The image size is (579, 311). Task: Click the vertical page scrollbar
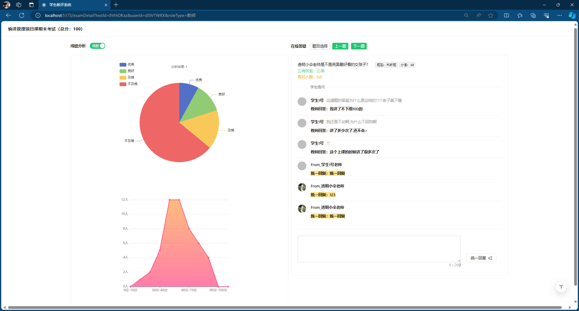[575, 157]
